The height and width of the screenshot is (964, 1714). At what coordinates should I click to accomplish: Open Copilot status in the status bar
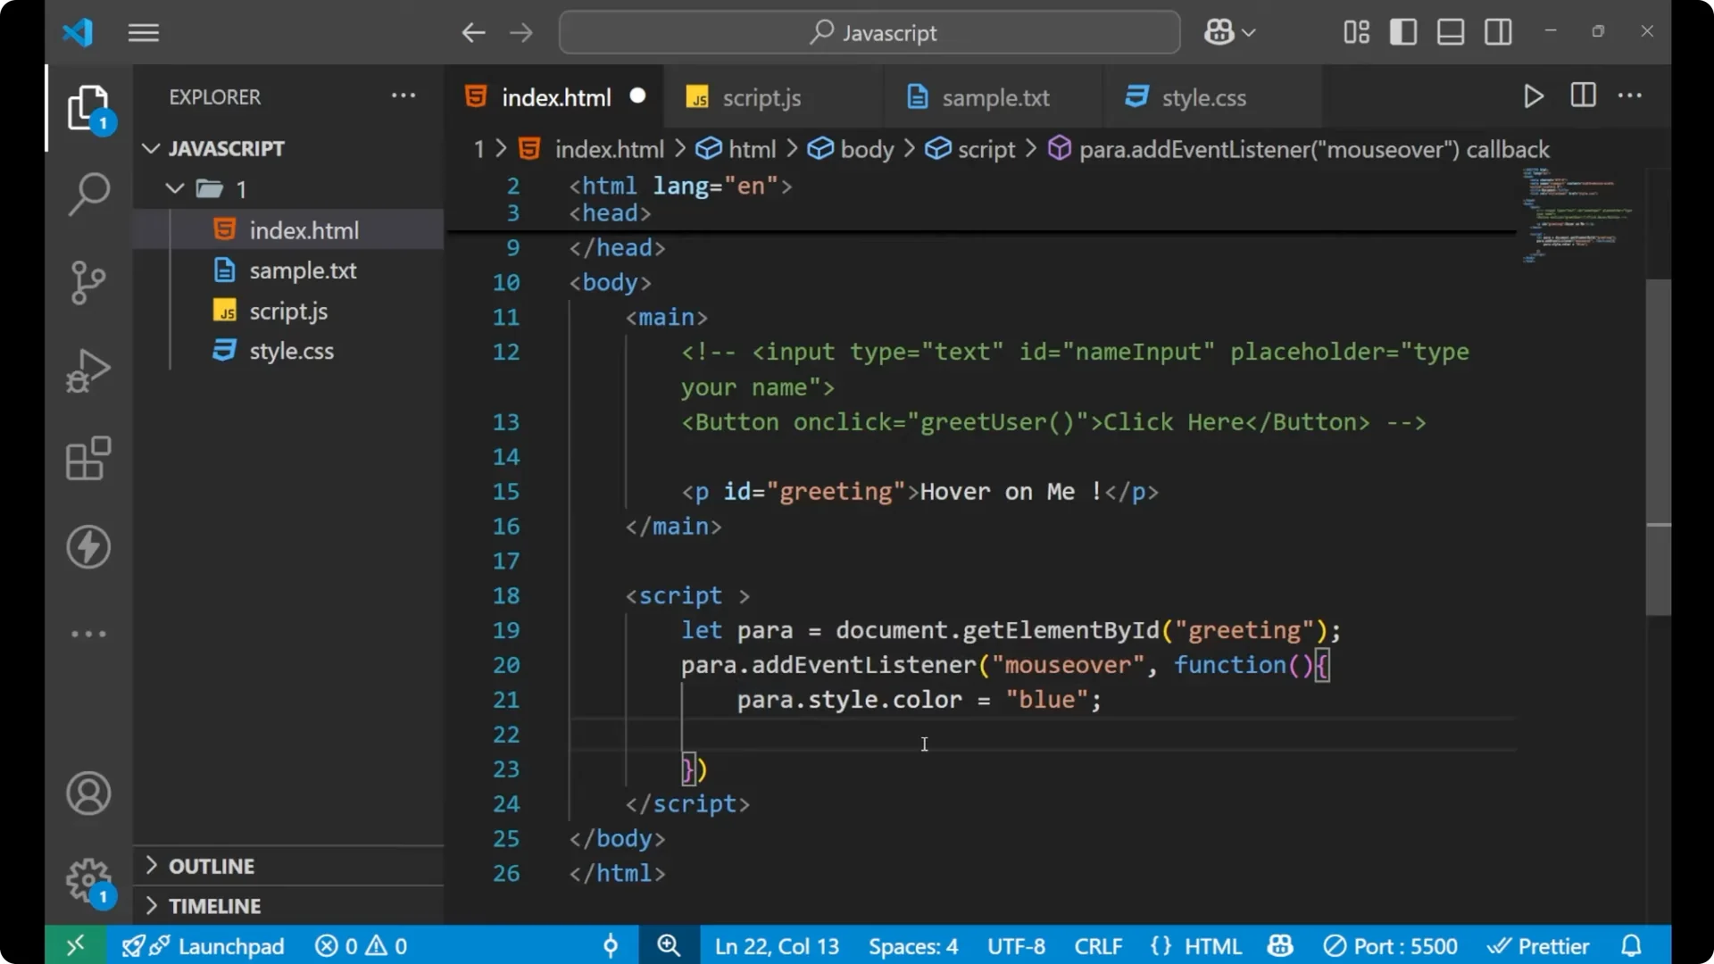point(1279,945)
